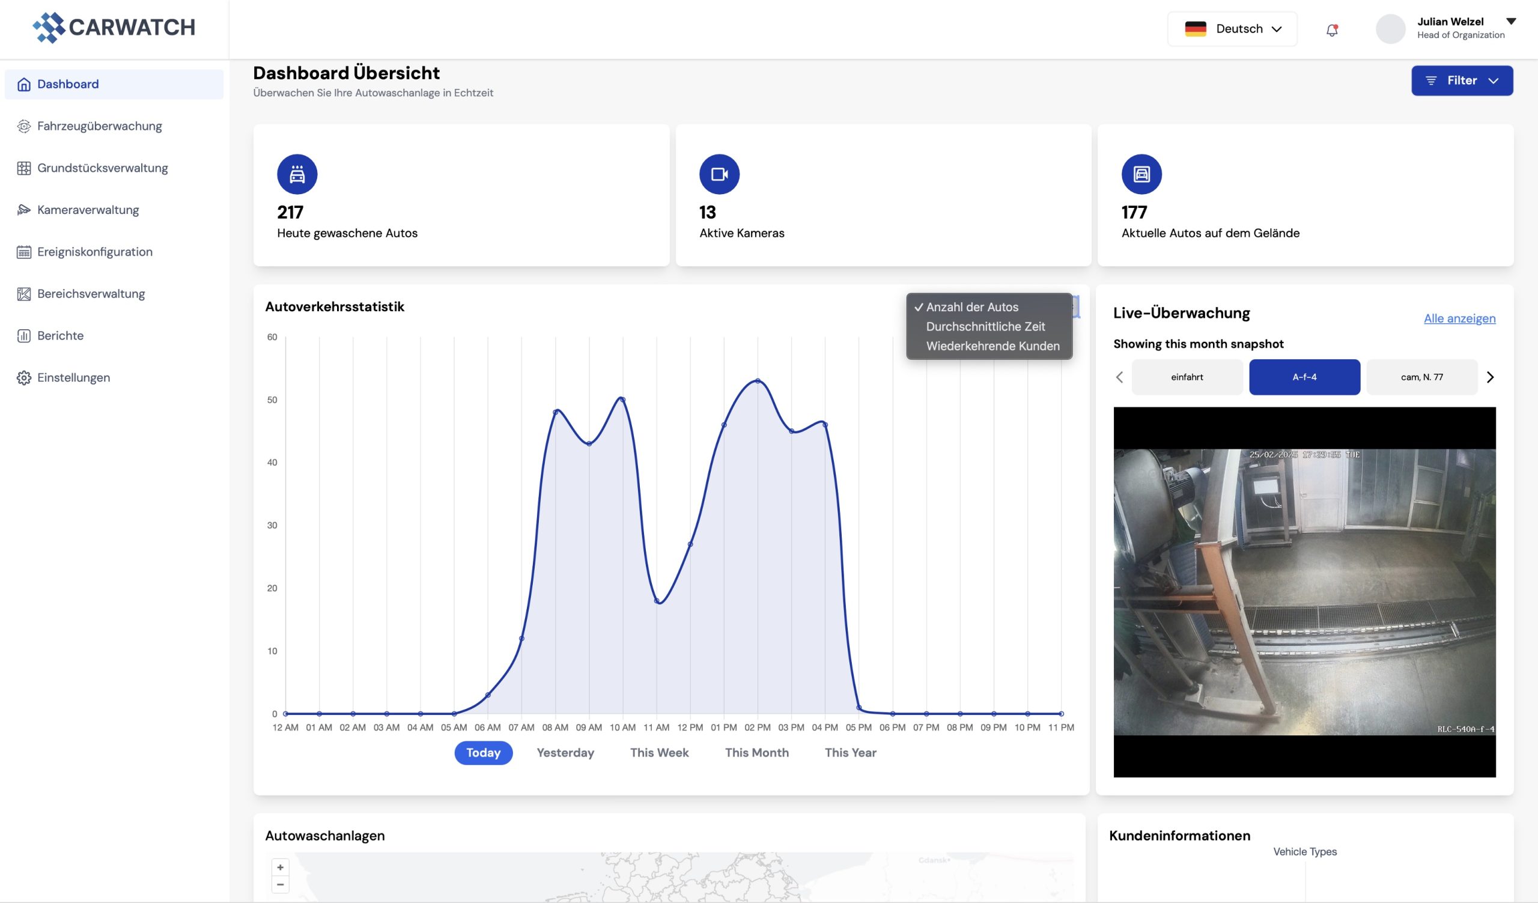
Task: Click the Ereigniskonfiguration calendar icon
Action: 24,252
